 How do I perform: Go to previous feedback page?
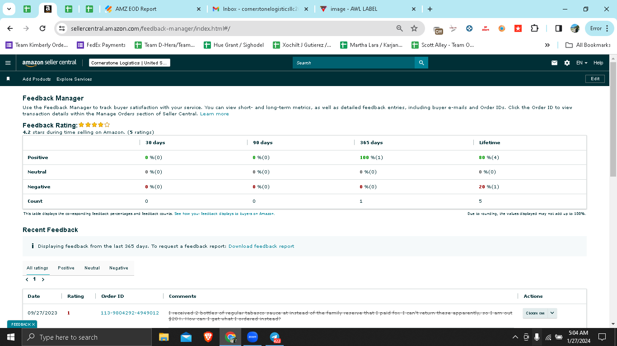tap(27, 279)
